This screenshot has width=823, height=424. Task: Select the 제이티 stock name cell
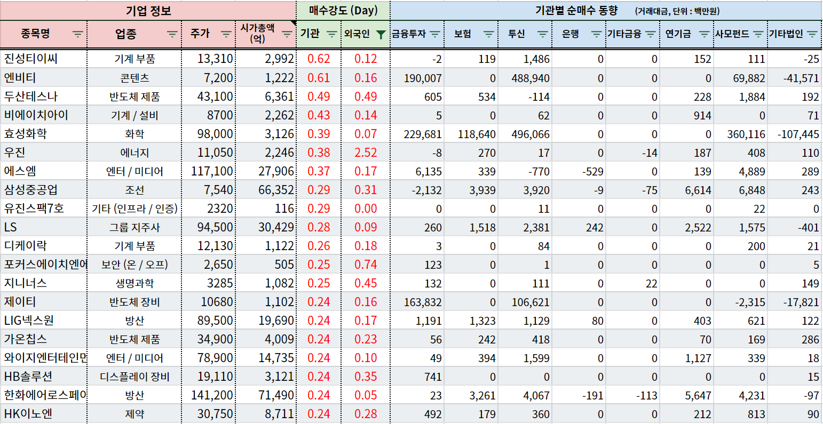[x=44, y=301]
